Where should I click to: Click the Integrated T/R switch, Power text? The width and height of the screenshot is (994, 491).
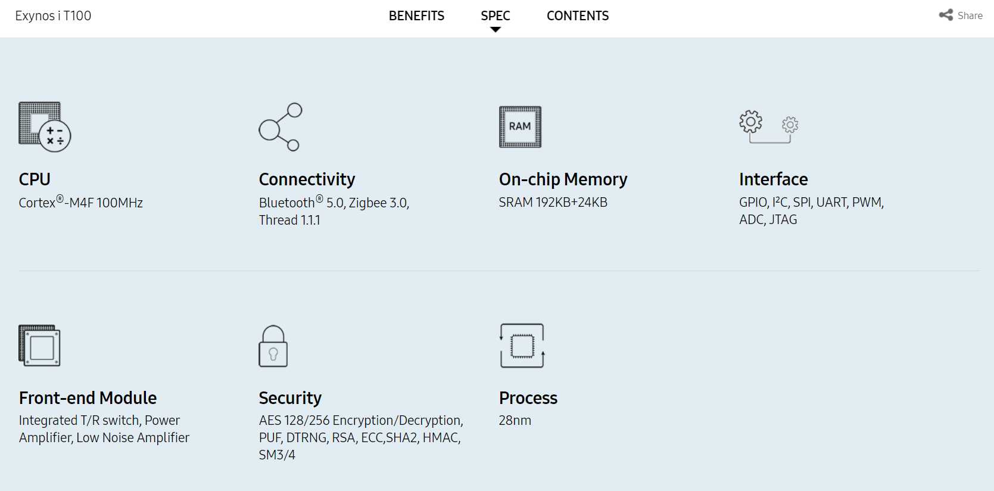point(99,421)
